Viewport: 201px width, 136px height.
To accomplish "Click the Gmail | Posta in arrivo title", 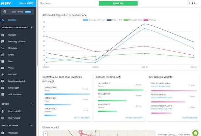I will coord(161,106).
